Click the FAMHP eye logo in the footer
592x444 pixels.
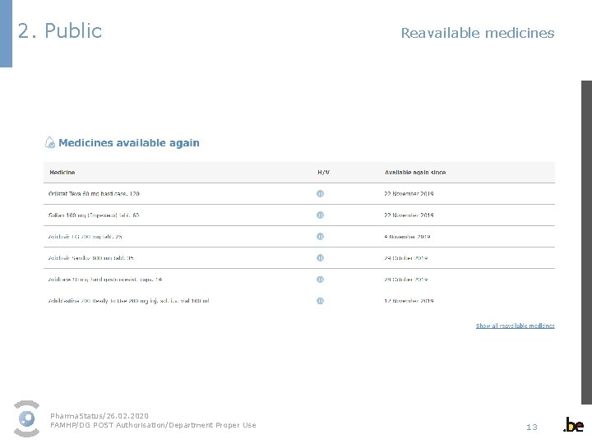tap(27, 419)
